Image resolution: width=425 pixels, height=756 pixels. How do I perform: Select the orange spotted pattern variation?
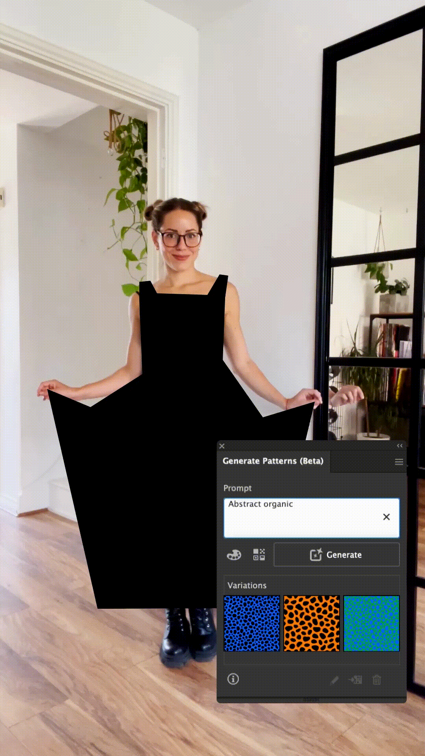pos(312,623)
